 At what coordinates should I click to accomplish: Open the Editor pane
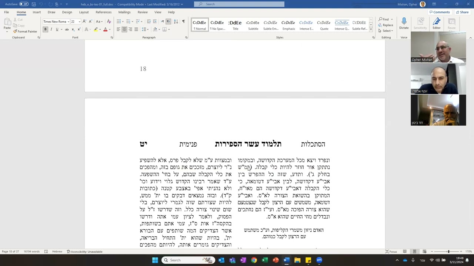(437, 23)
